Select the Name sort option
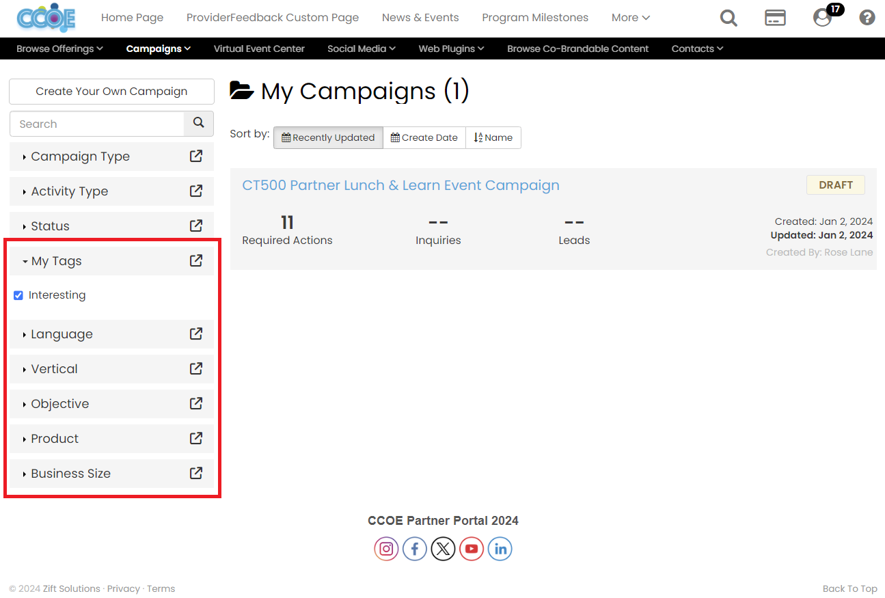 (493, 137)
